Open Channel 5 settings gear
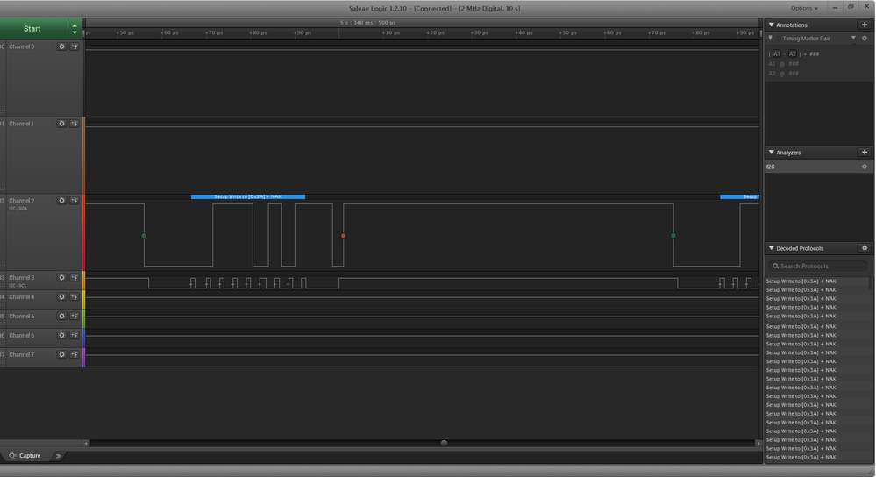The width and height of the screenshot is (876, 477). [61, 317]
